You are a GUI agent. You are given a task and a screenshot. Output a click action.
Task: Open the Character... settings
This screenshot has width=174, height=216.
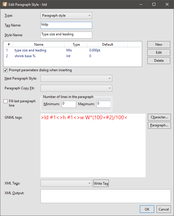coord(159,117)
